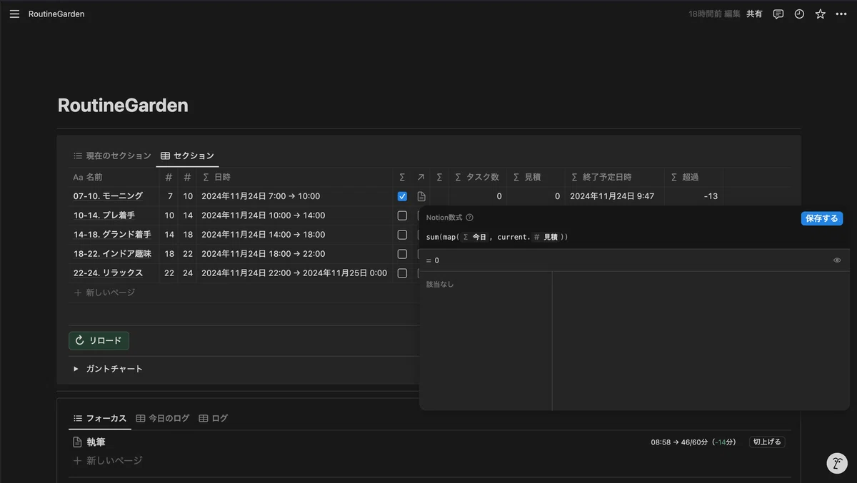Screen dimensions: 857x483
Task: Open page update history clock icon
Action: [799, 14]
